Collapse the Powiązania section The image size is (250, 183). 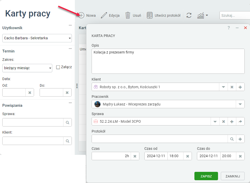(70, 103)
